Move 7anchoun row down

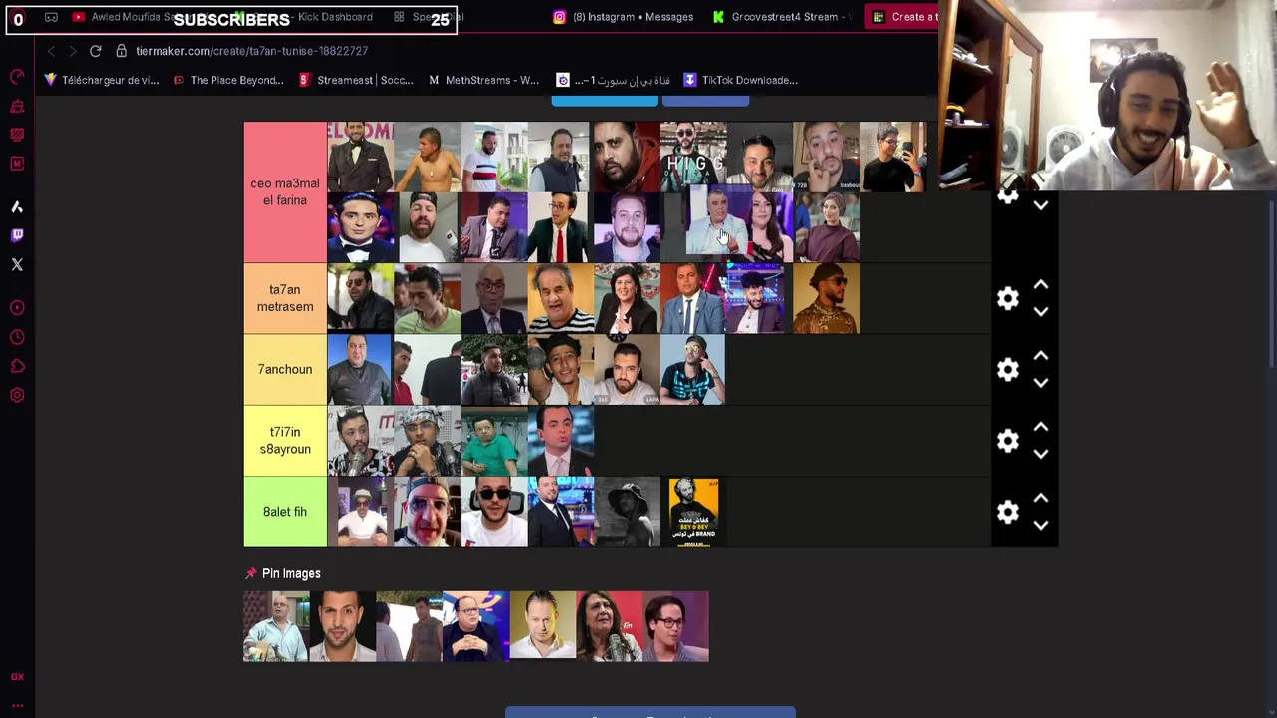(x=1041, y=383)
